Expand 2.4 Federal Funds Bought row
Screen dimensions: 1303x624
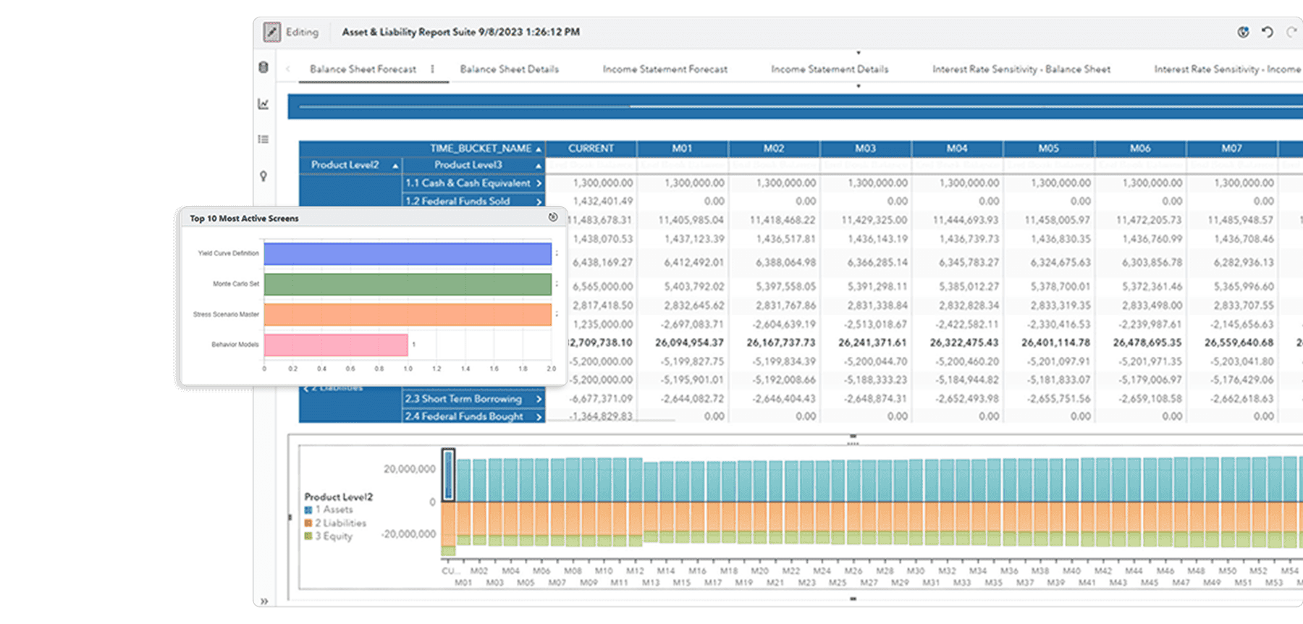(x=539, y=416)
